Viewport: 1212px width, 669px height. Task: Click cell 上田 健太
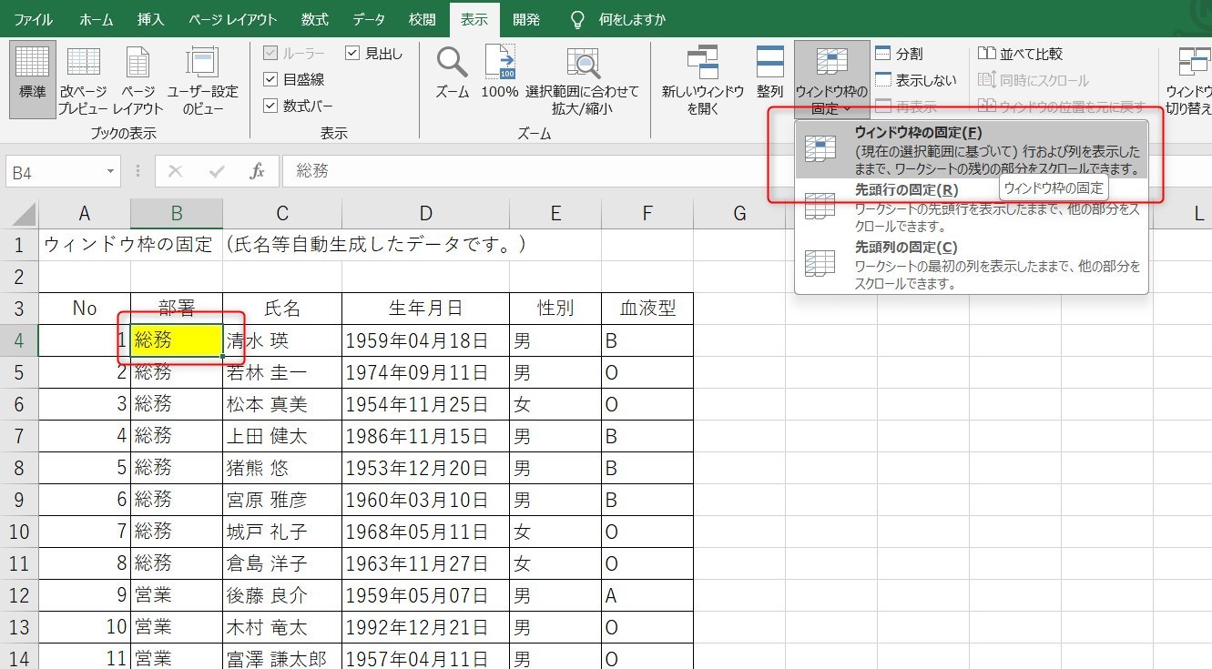click(282, 436)
